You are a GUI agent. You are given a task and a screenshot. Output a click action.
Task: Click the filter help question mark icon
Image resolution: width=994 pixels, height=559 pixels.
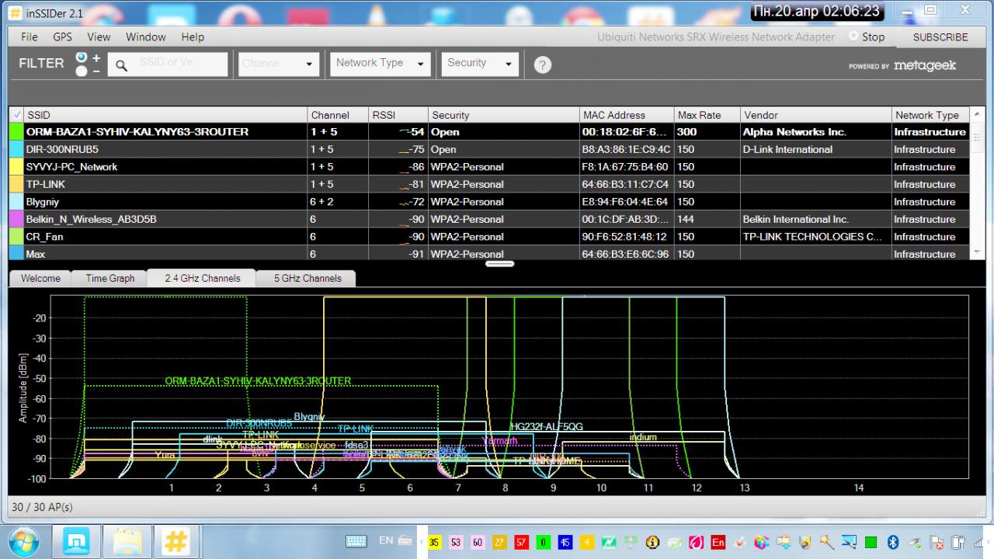click(x=543, y=65)
